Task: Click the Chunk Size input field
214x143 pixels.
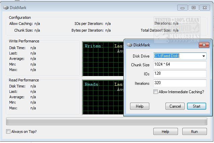Action: click(x=180, y=65)
